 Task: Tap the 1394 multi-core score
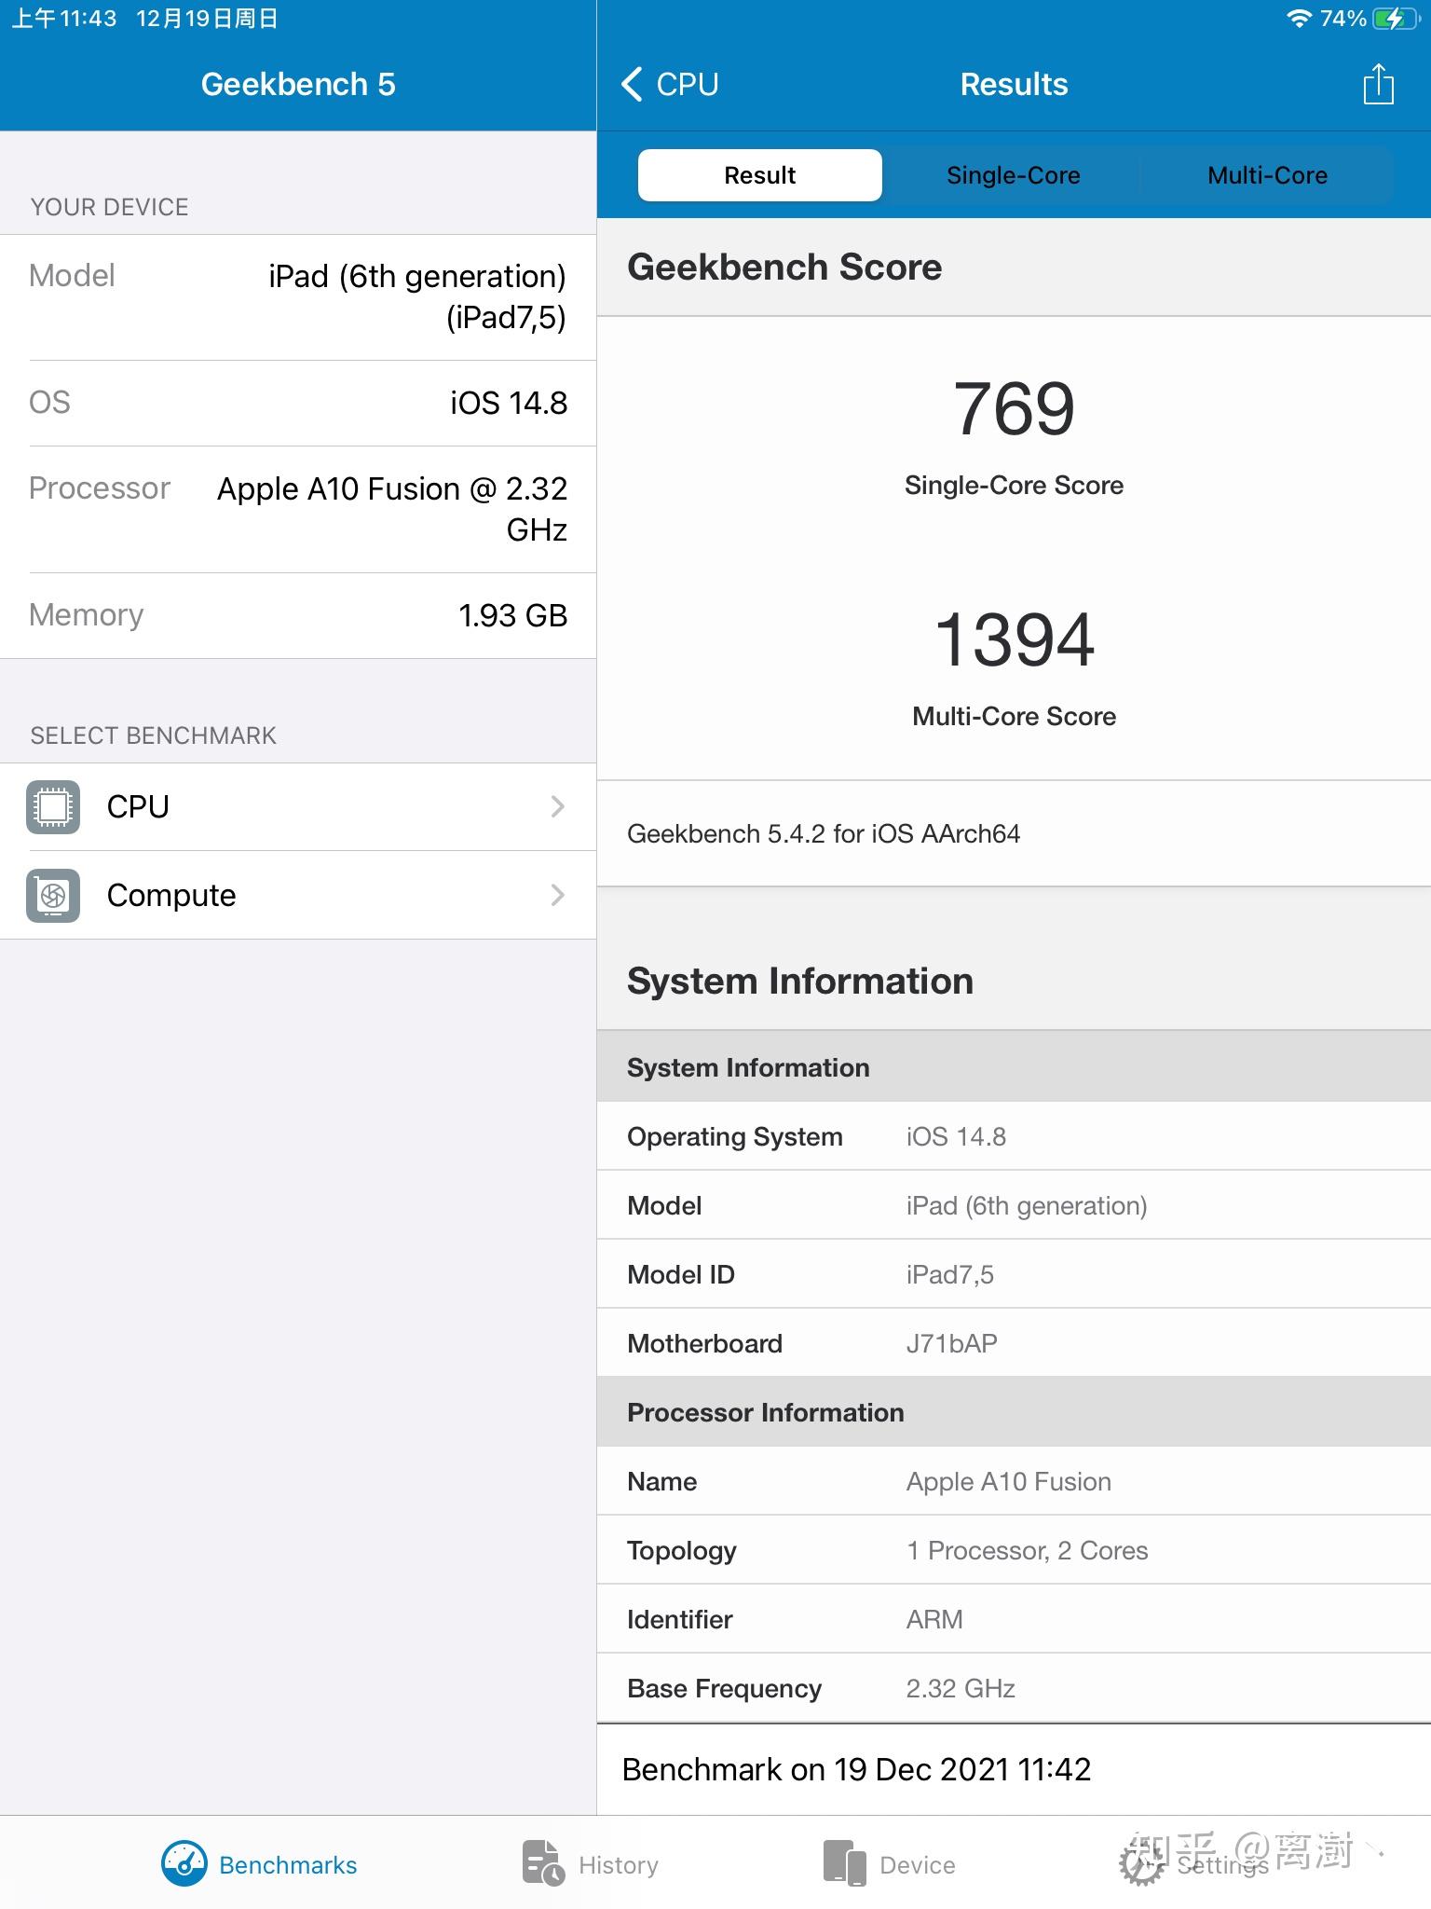point(1014,639)
